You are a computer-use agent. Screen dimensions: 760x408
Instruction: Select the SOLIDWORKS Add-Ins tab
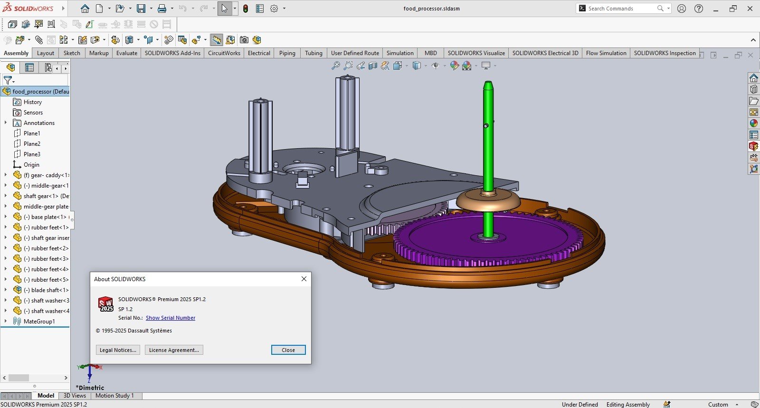172,53
